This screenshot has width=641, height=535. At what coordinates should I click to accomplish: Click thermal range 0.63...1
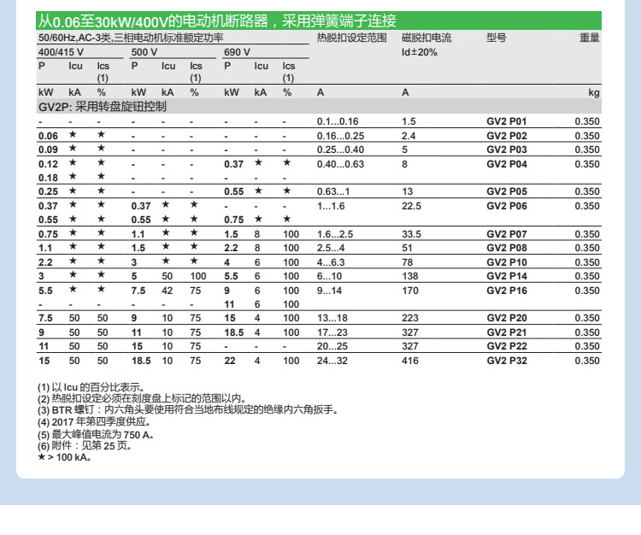(333, 191)
